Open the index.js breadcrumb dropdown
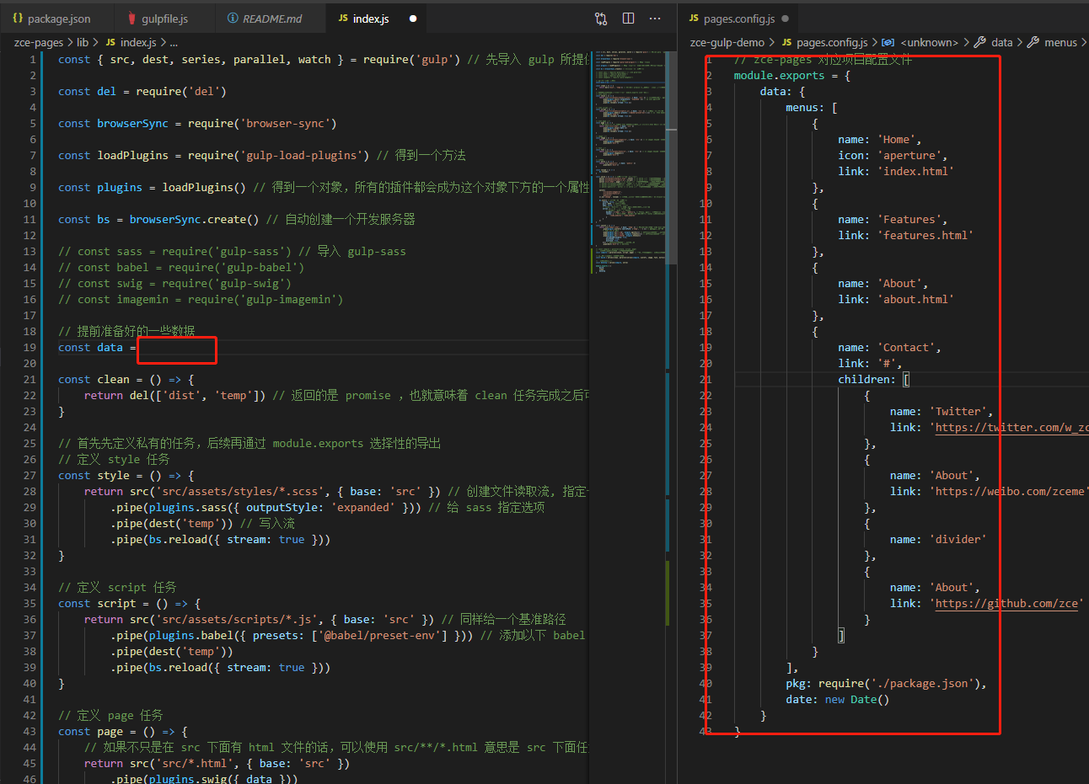The width and height of the screenshot is (1089, 784). point(138,42)
